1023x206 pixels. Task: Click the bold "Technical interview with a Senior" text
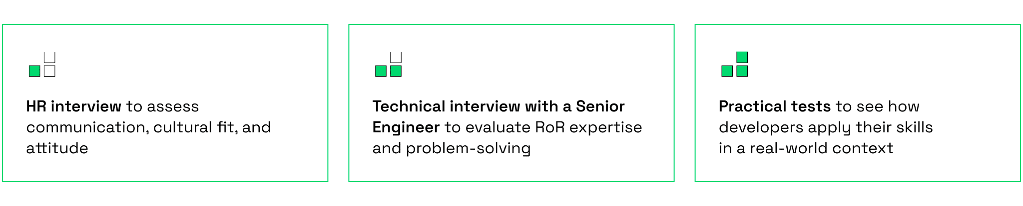(498, 106)
